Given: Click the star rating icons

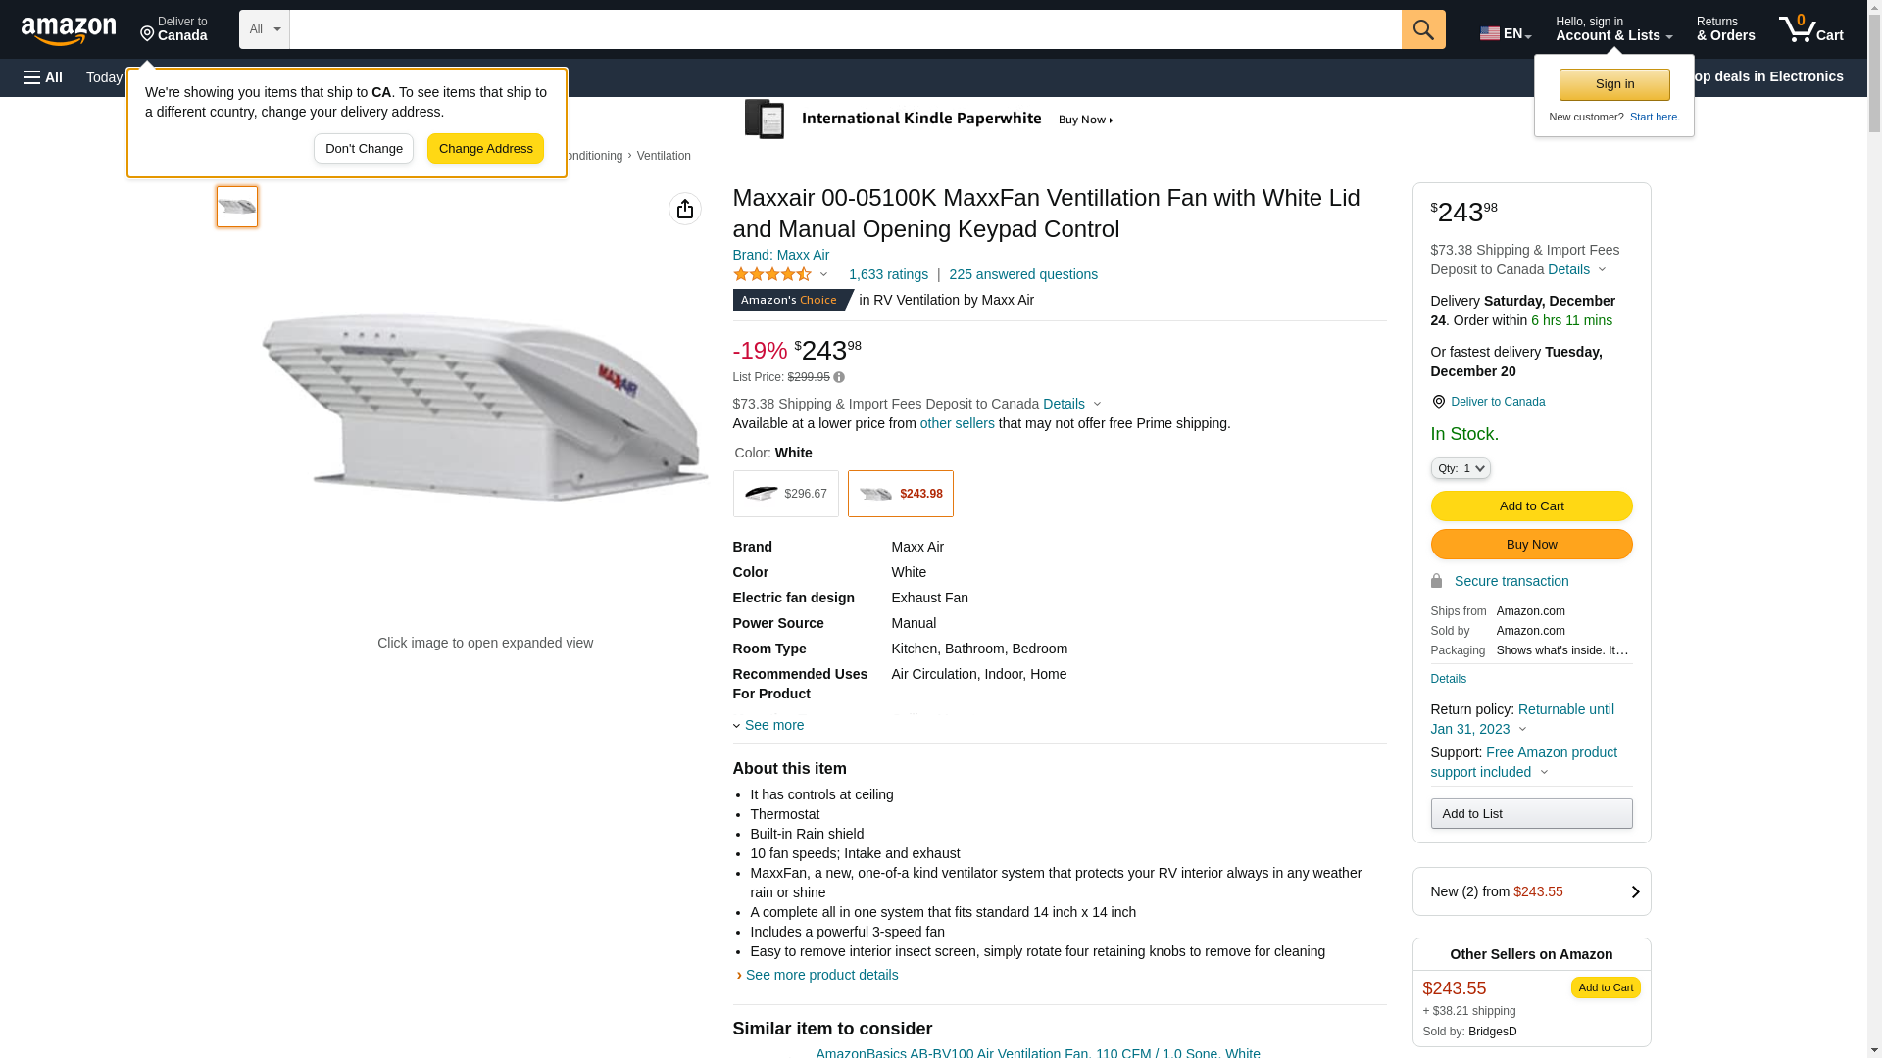Looking at the screenshot, I should coord(772,275).
